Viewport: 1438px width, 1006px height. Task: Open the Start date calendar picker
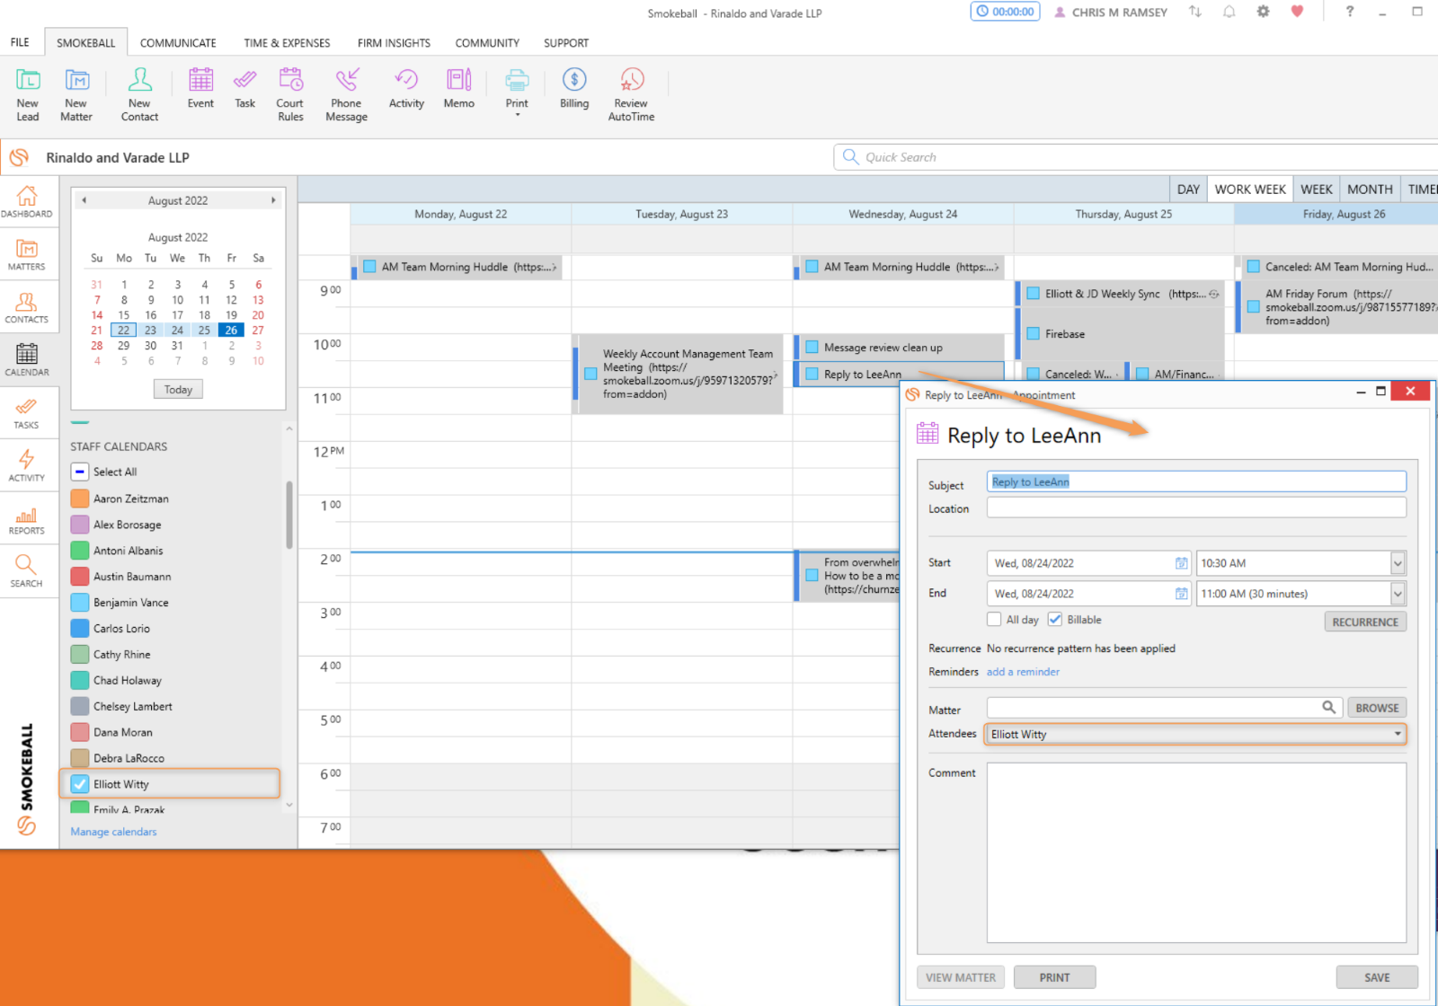(1181, 563)
